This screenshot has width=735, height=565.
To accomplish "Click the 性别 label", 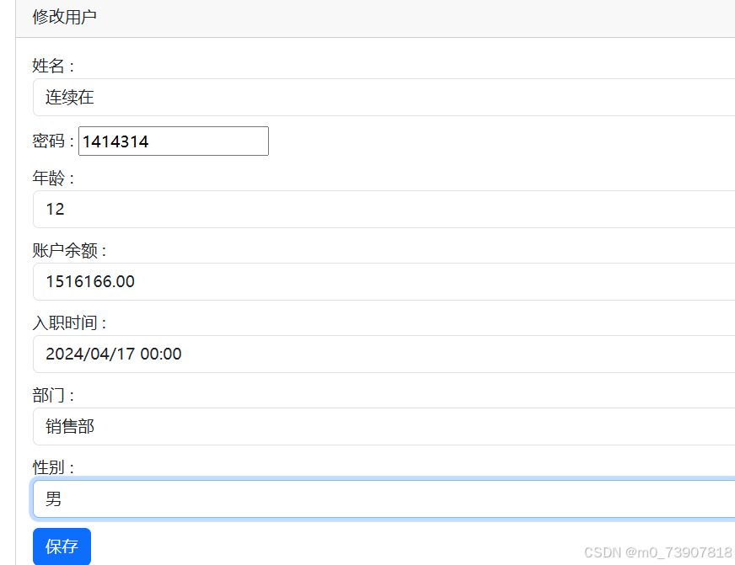I will (53, 467).
